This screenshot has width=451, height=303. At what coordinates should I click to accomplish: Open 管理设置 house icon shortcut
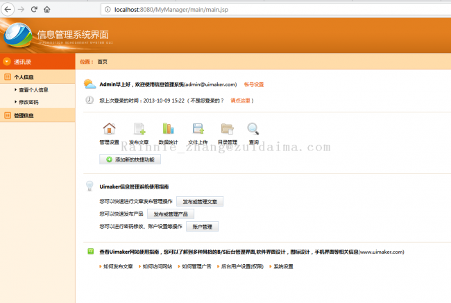point(109,129)
